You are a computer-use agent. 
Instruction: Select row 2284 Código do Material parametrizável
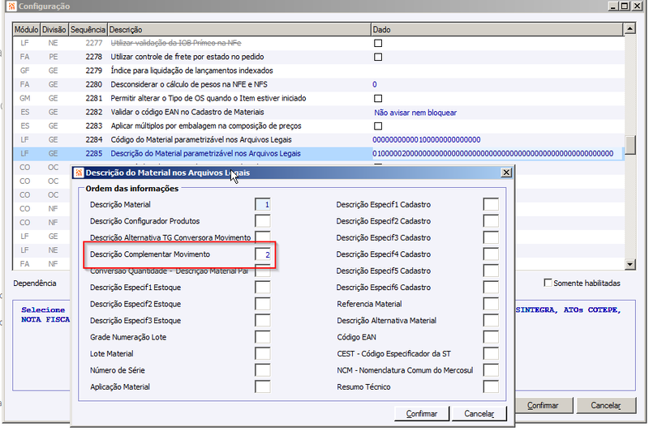(x=318, y=139)
